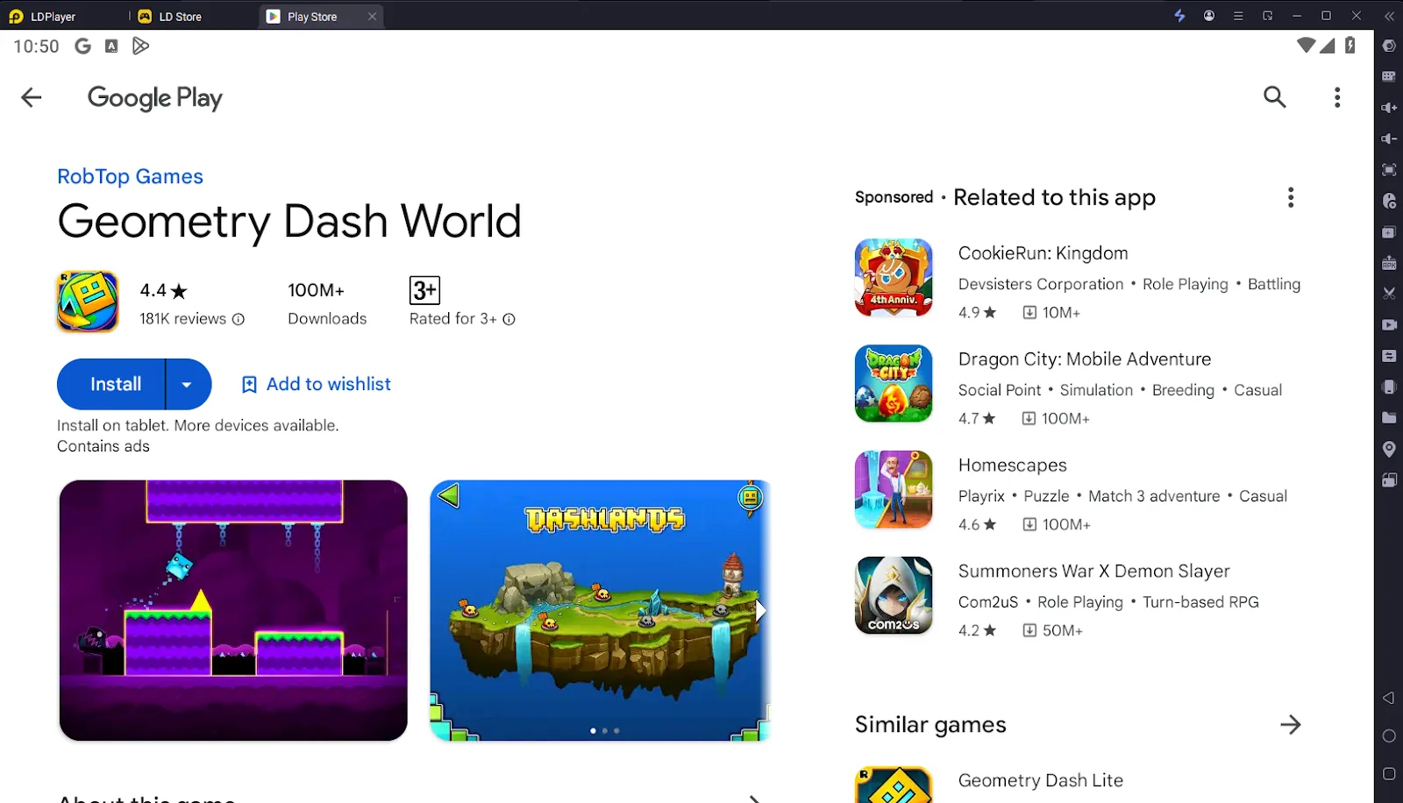
Task: Click the info icon next to 181K reviews
Action: click(x=239, y=320)
